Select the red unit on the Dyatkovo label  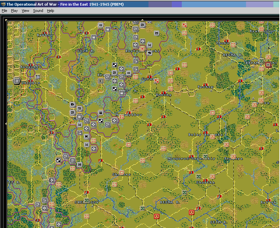pyautogui.click(x=262, y=29)
